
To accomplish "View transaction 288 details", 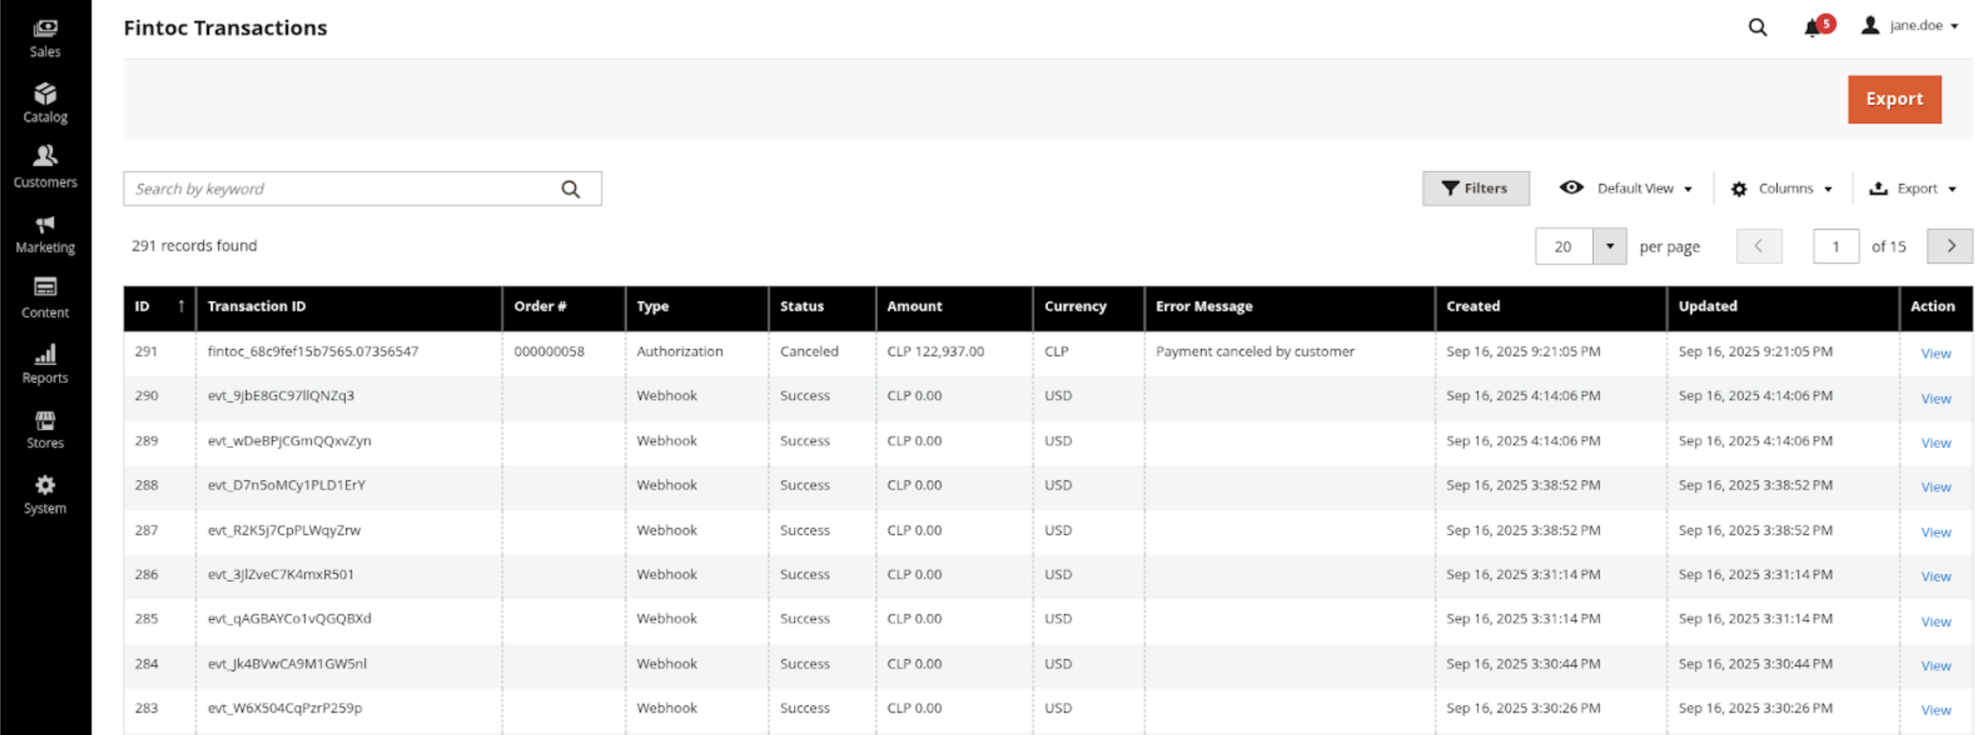I will click(x=1935, y=487).
